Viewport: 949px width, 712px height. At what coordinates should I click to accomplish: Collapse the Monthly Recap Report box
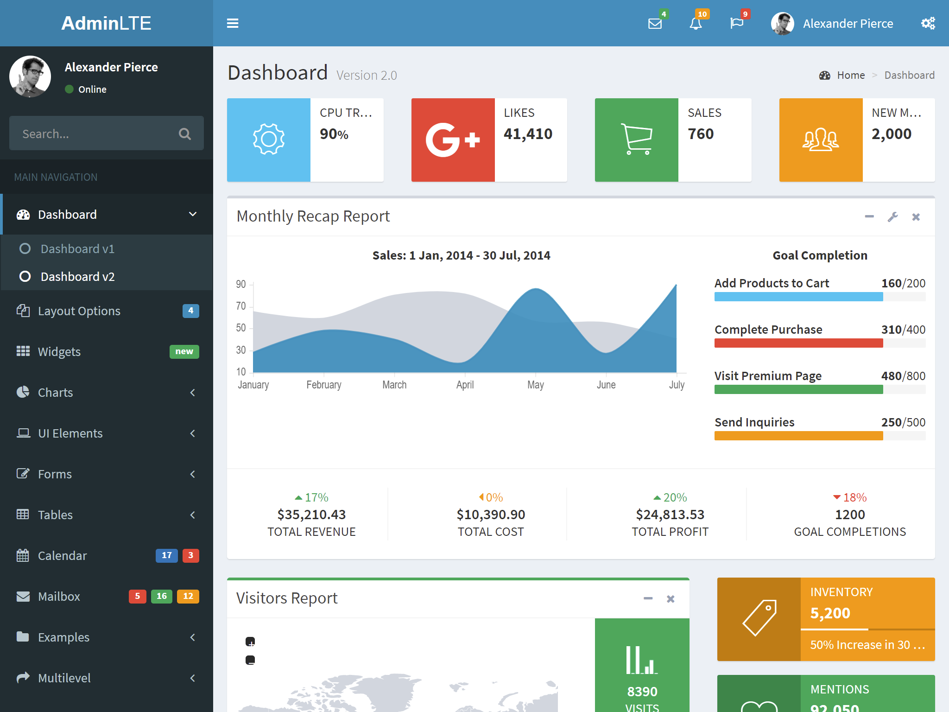869,217
